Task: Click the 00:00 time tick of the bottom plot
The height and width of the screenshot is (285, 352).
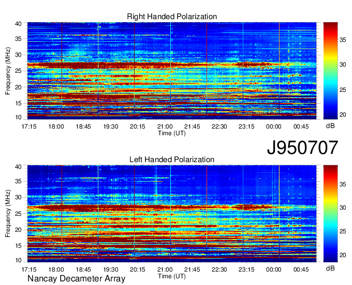Action: point(274,270)
